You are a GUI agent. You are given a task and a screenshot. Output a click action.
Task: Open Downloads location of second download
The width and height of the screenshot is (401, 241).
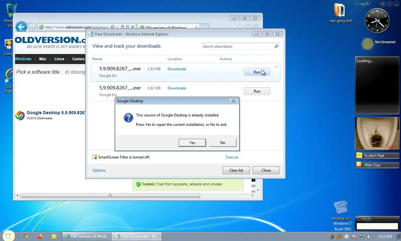177,88
